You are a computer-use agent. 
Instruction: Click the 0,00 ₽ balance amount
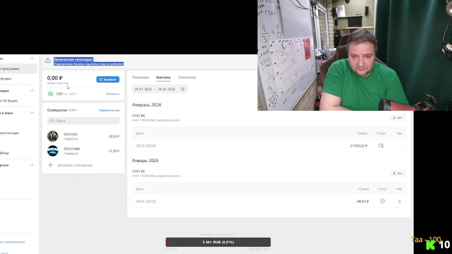click(x=55, y=78)
